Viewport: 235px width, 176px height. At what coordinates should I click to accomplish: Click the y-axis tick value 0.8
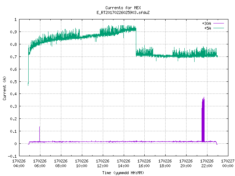[13, 44]
